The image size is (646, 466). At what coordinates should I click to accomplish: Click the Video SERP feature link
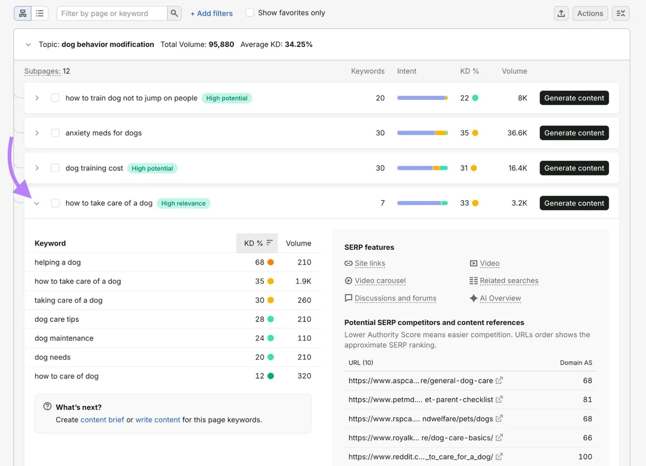[x=490, y=263]
